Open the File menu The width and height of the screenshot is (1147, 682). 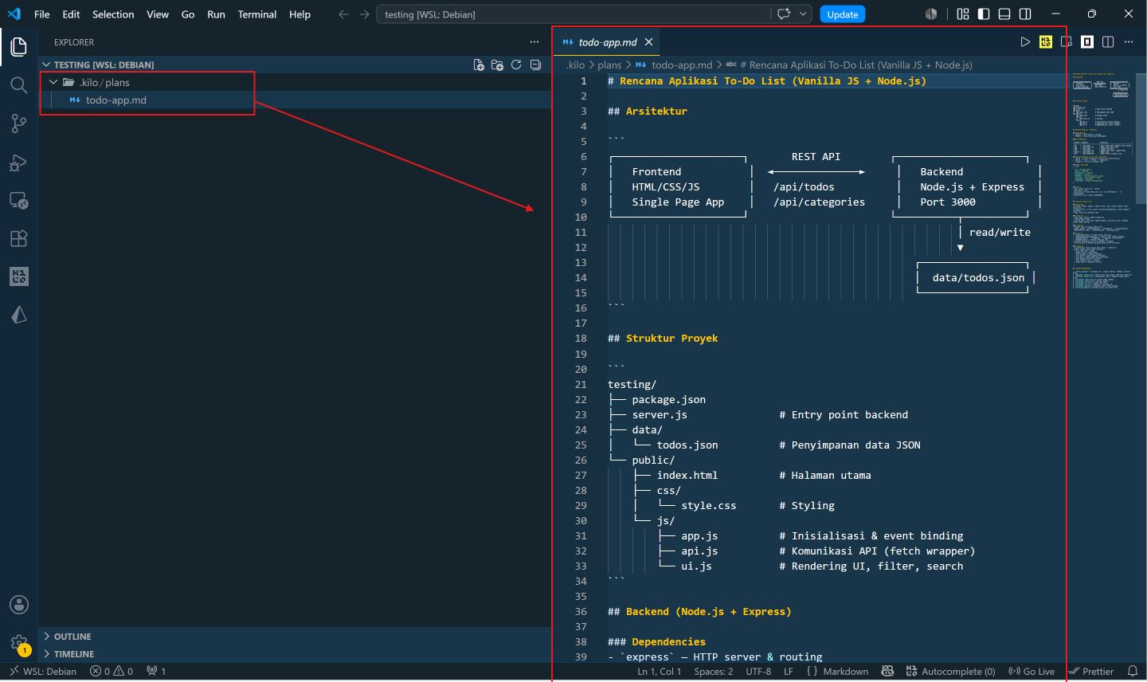click(42, 14)
